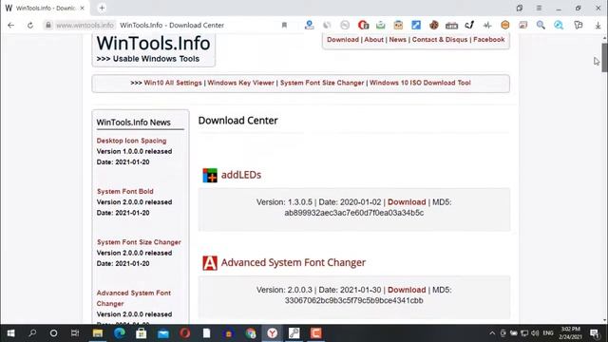This screenshot has height=342, width=608.
Task: Open Microsoft Edge from the taskbar
Action: click(120, 333)
